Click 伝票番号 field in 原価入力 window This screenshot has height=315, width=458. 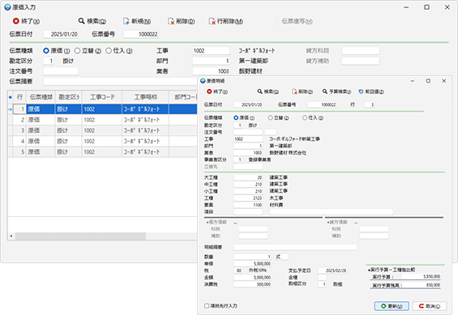point(141,34)
